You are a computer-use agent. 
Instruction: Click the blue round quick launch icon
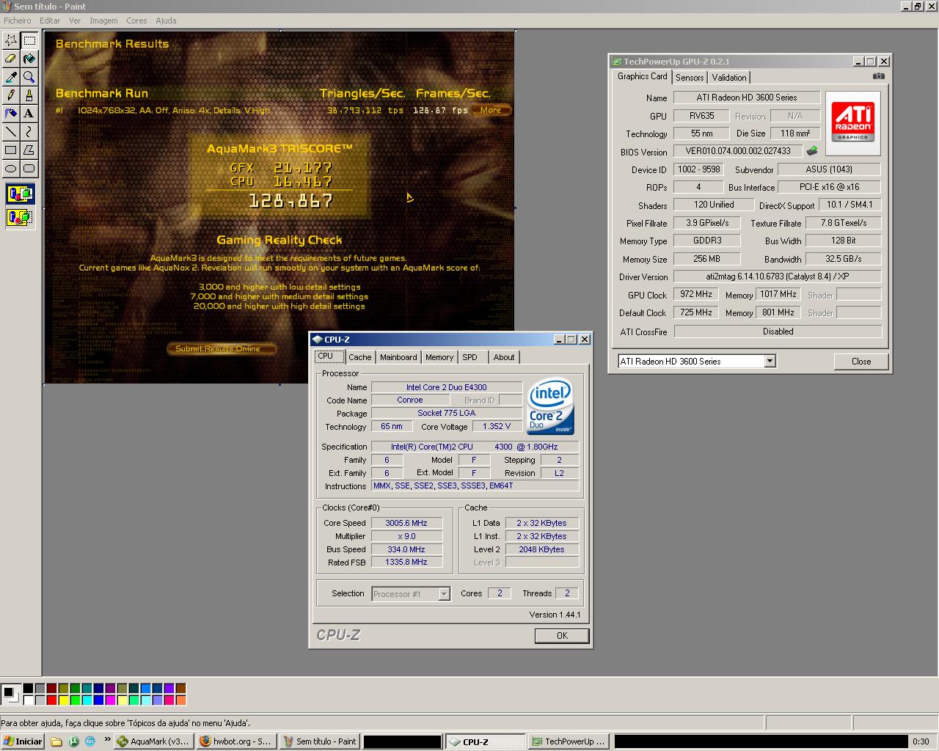coord(89,741)
